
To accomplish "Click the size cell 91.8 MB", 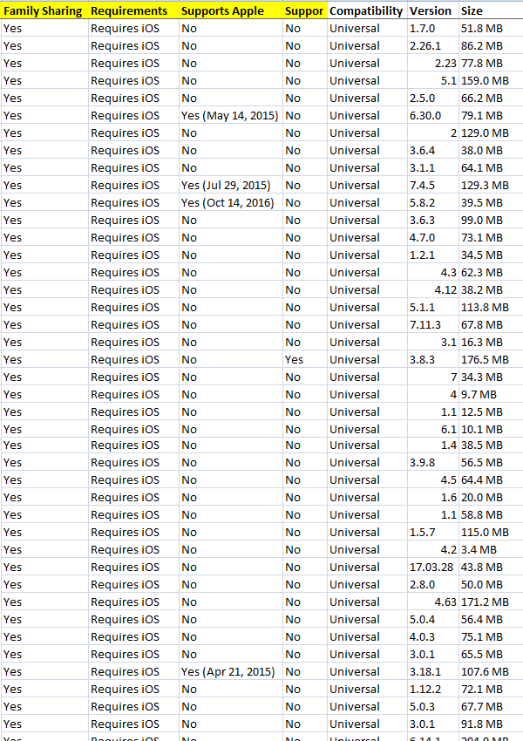I will [491, 724].
